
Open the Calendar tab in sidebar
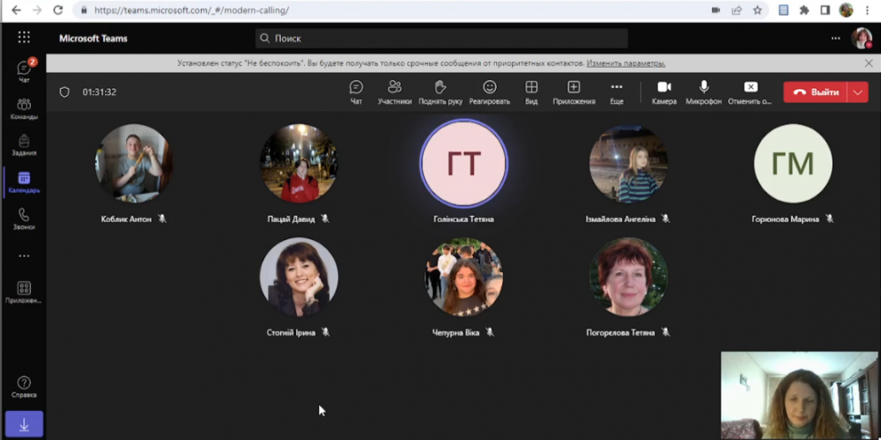click(24, 181)
